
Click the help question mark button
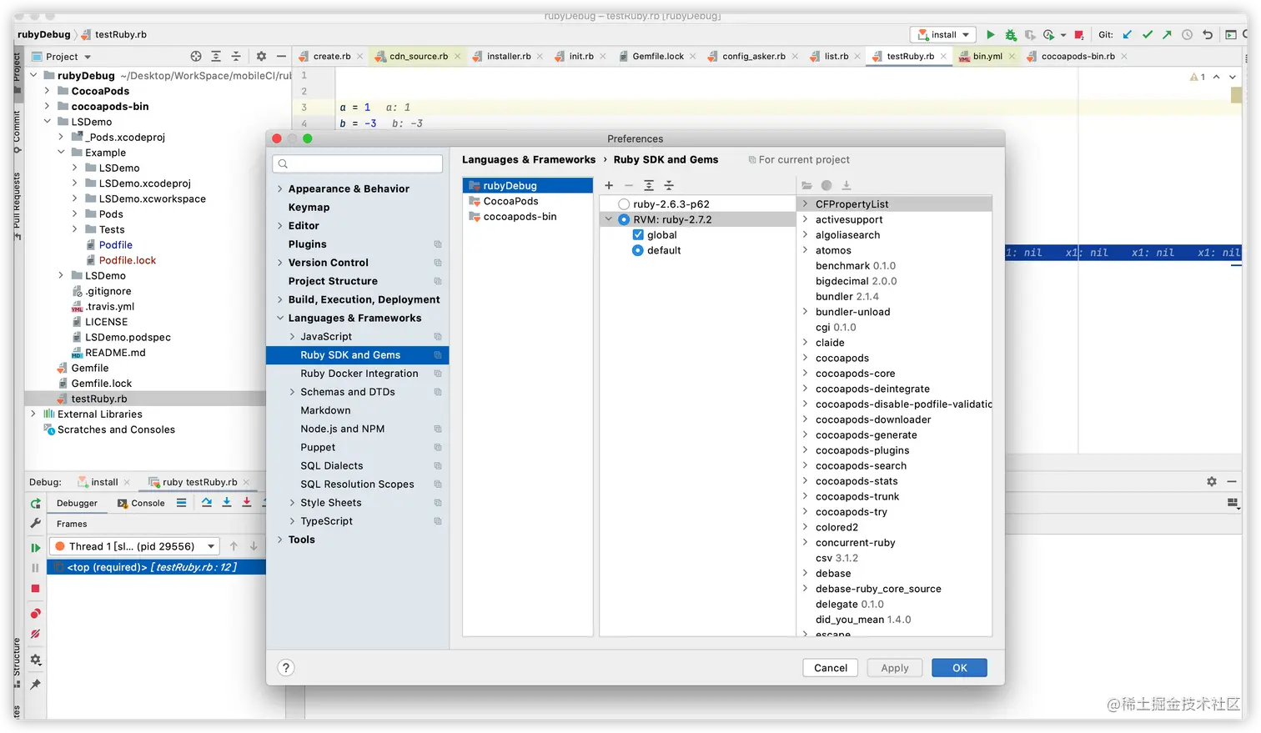point(286,668)
